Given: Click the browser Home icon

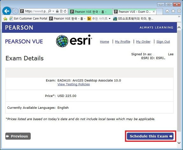Looking at the screenshot, I should 167,11.
